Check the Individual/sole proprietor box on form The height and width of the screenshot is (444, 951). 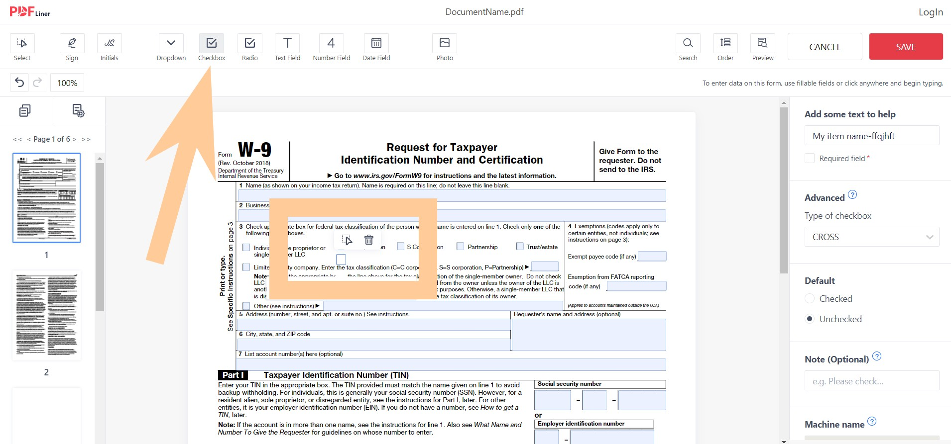click(246, 247)
